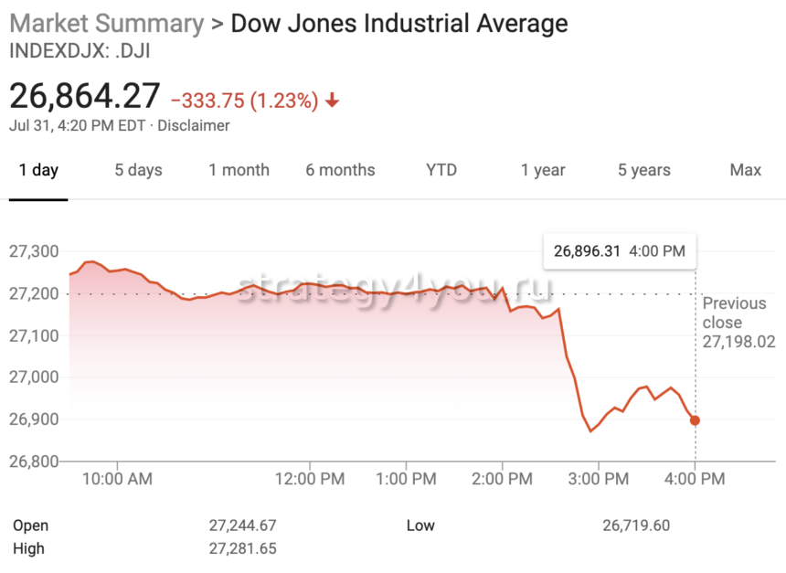
Task: Click the 26,864.27 index price
Action: pyautogui.click(x=85, y=96)
